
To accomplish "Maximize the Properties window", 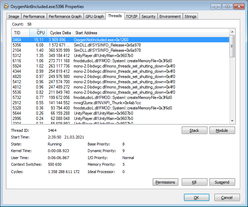I will [x=227, y=7].
